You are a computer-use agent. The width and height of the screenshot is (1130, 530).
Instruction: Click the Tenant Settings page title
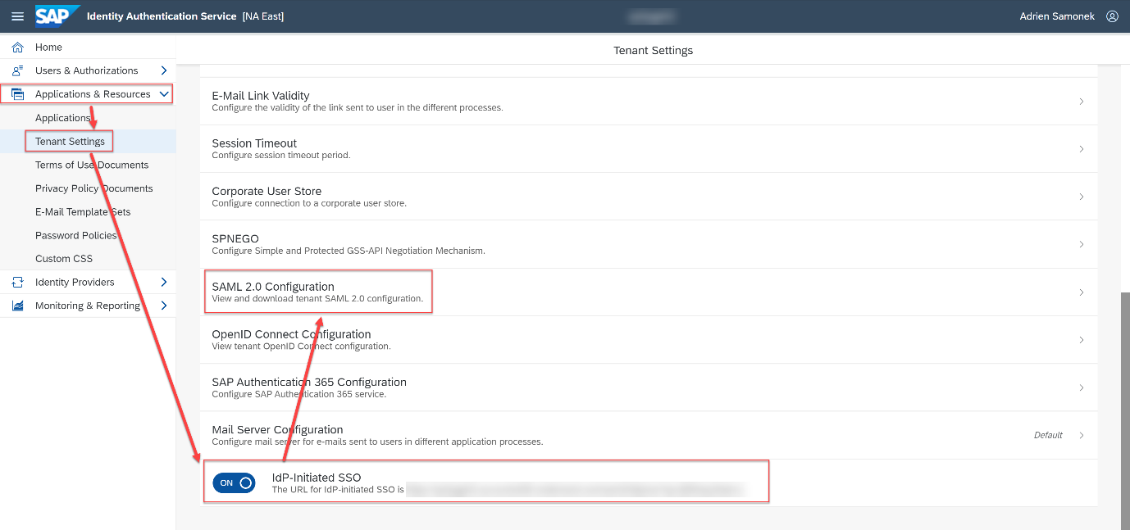(x=654, y=51)
